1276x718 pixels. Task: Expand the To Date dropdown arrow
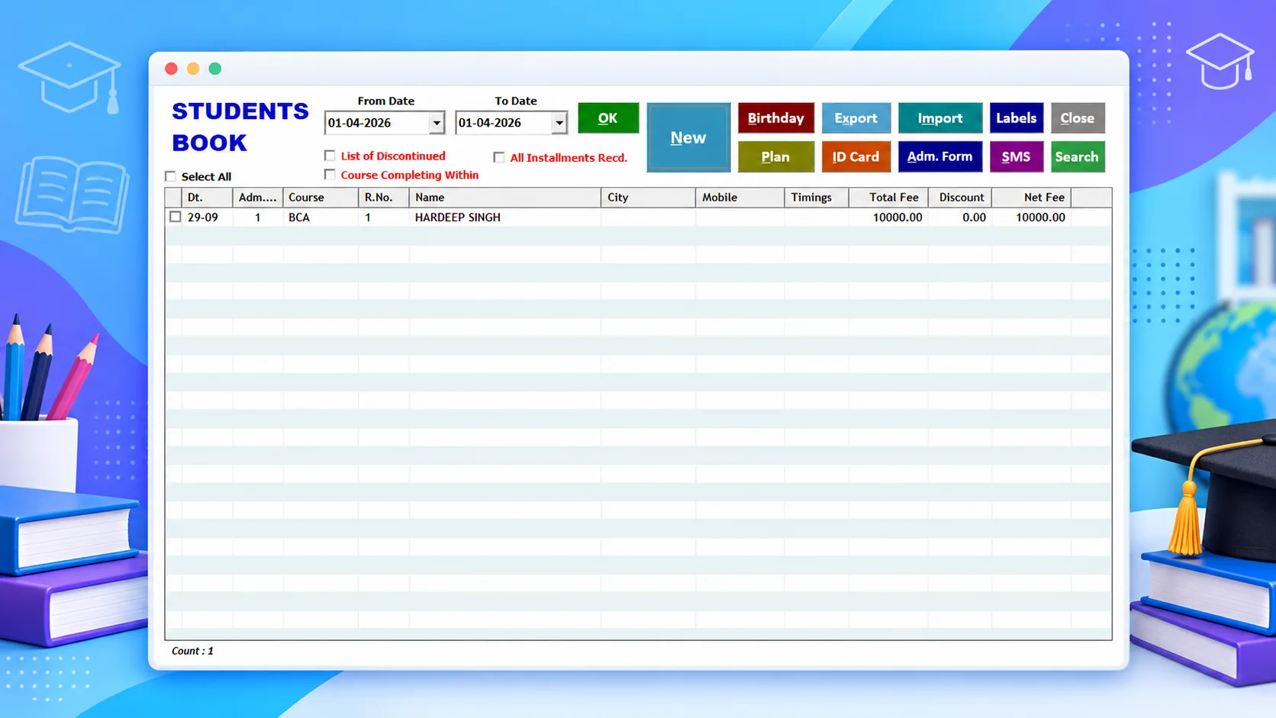[x=559, y=123]
